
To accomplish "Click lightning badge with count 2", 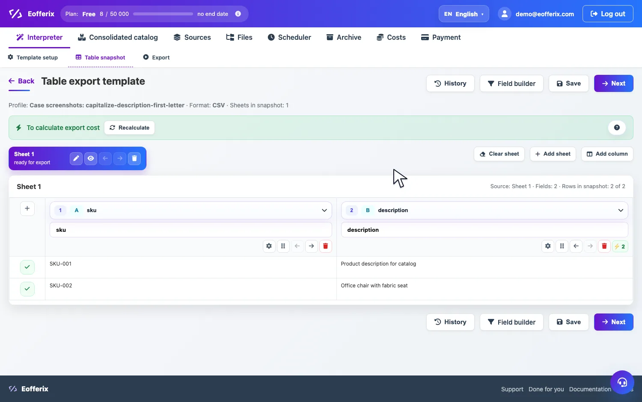I will (620, 246).
